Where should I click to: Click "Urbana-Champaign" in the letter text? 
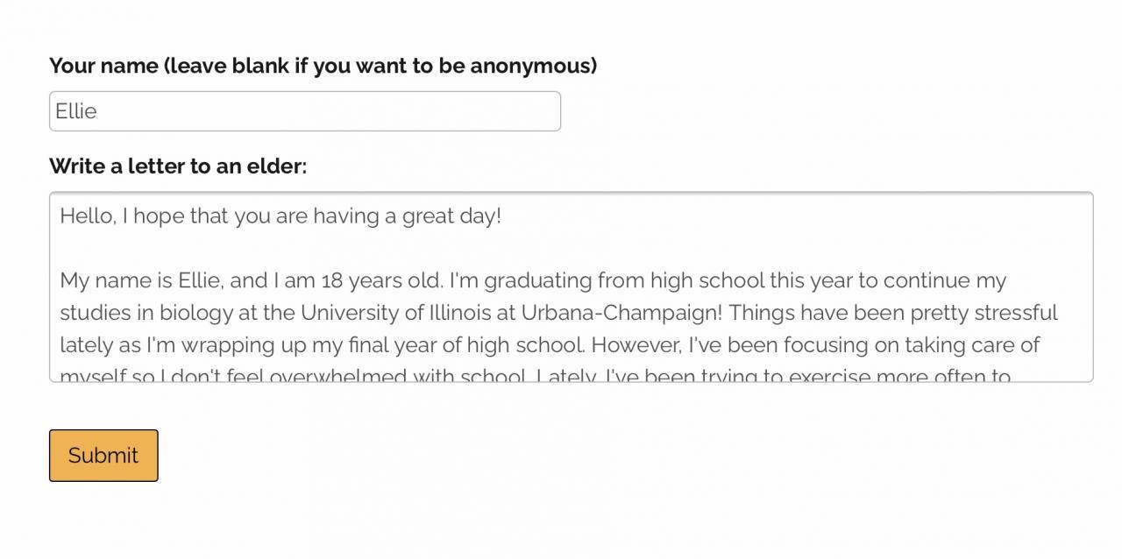[621, 313]
